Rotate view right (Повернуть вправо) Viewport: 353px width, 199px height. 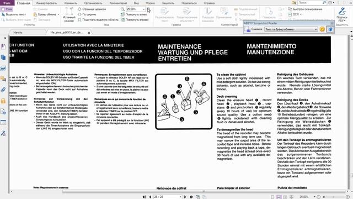(x=135, y=20)
